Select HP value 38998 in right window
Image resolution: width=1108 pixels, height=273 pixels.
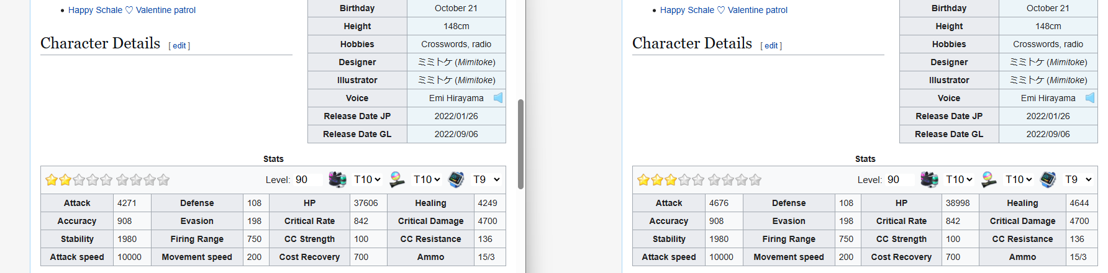click(x=958, y=203)
